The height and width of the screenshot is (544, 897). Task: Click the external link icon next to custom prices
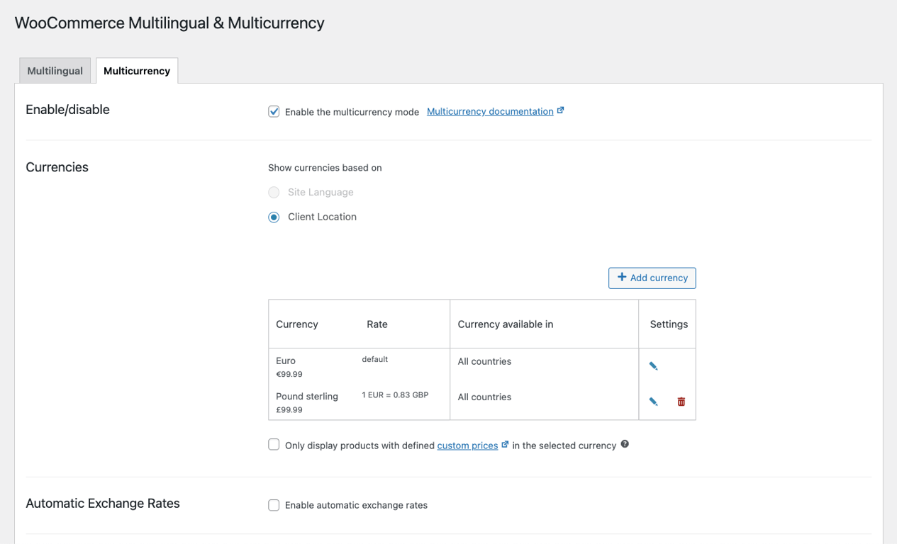click(x=505, y=443)
